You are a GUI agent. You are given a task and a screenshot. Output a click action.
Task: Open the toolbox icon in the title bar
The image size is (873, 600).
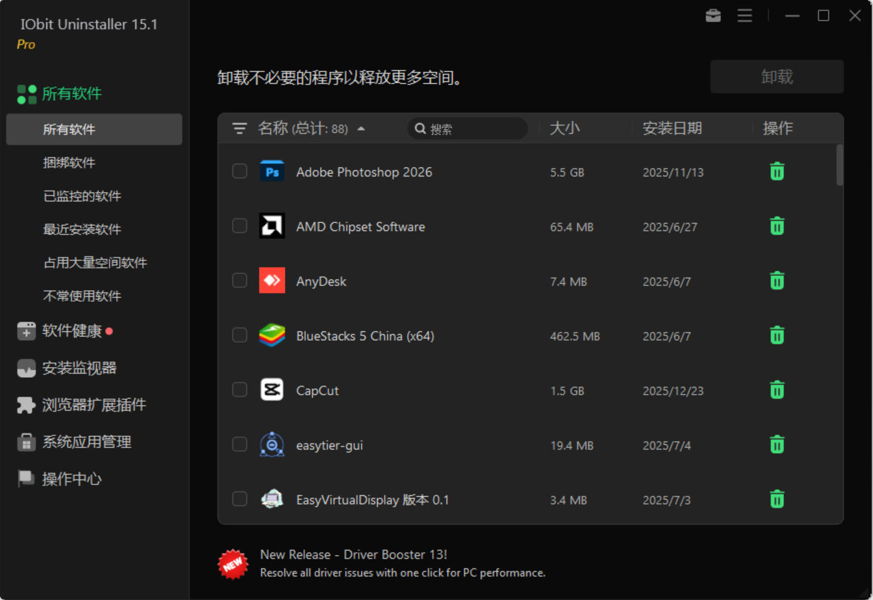pos(713,15)
